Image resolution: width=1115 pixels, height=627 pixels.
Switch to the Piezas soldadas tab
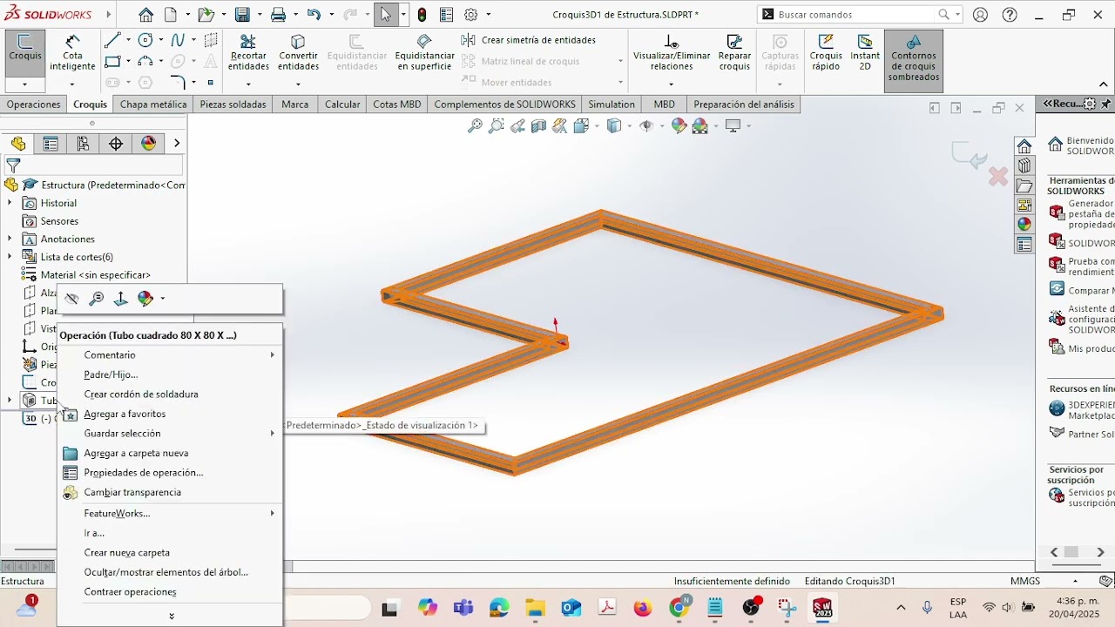coord(233,104)
